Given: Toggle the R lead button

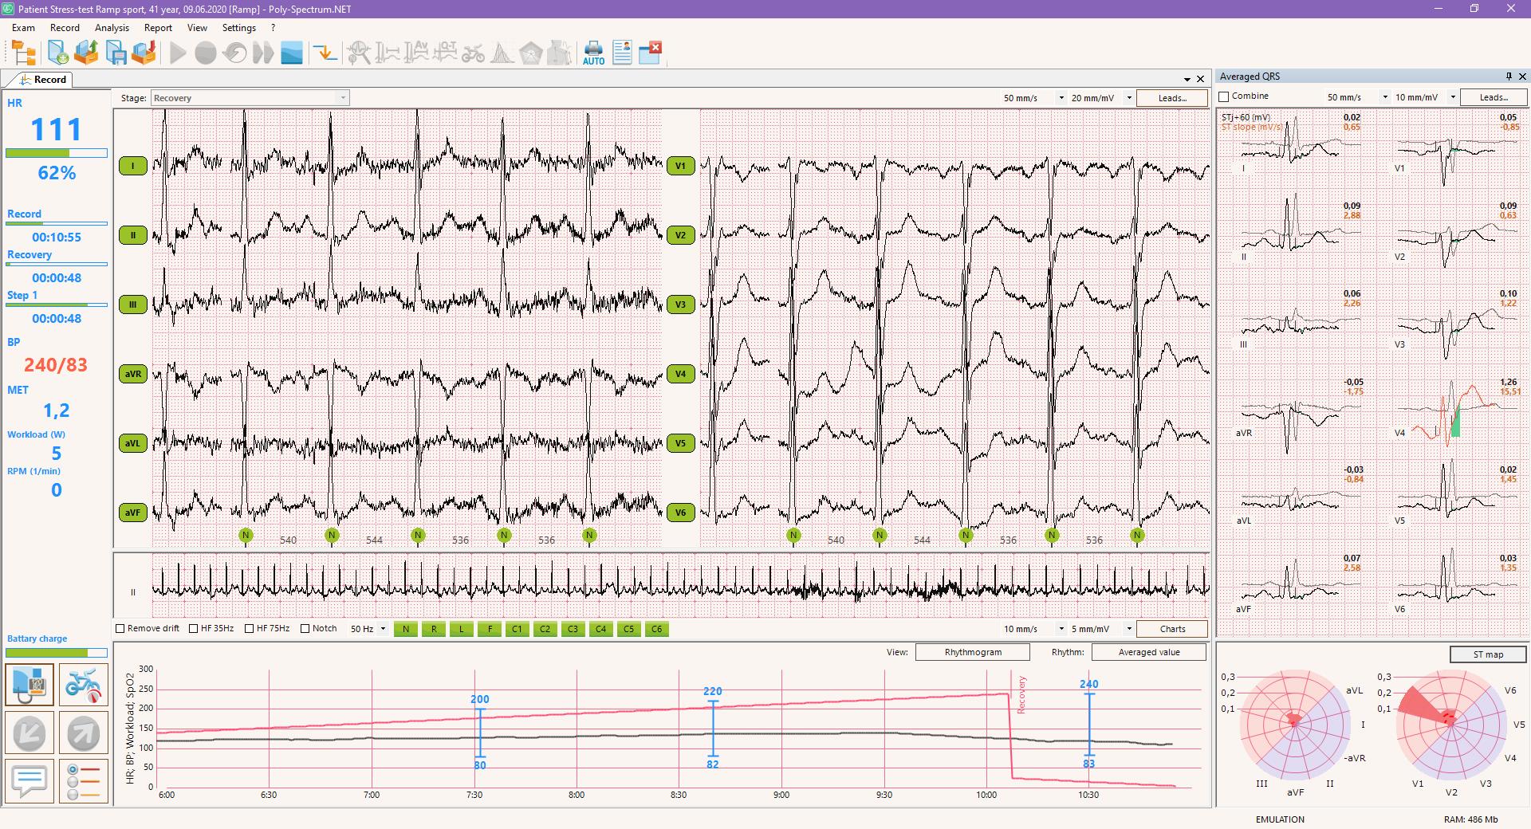Looking at the screenshot, I should [434, 629].
